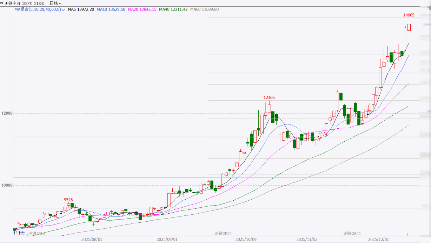Select the 沪银2512 contract rollover marker
The height and width of the screenshot is (243, 431).
(223, 233)
